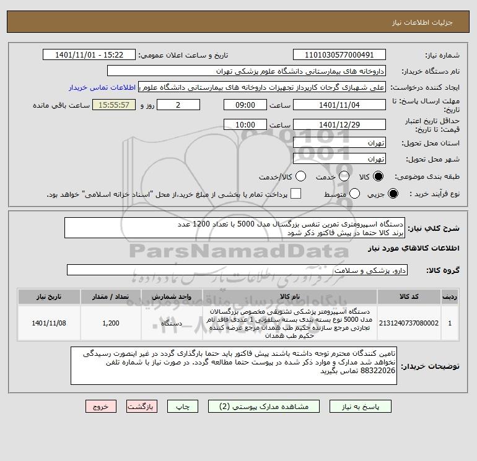Click the unit cell دستگاه
The width and height of the screenshot is (477, 461).
click(172, 323)
